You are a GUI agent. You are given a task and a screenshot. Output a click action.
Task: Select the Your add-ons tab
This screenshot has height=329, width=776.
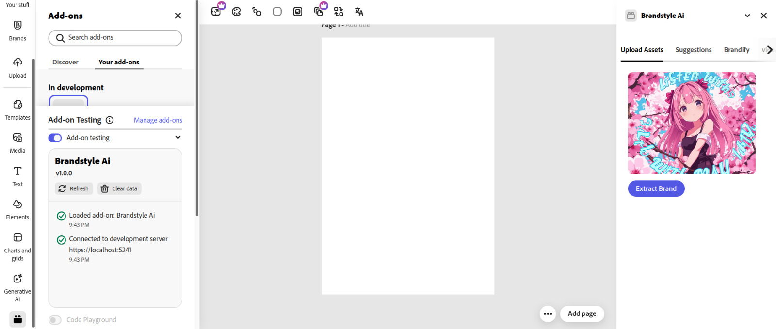click(x=119, y=62)
